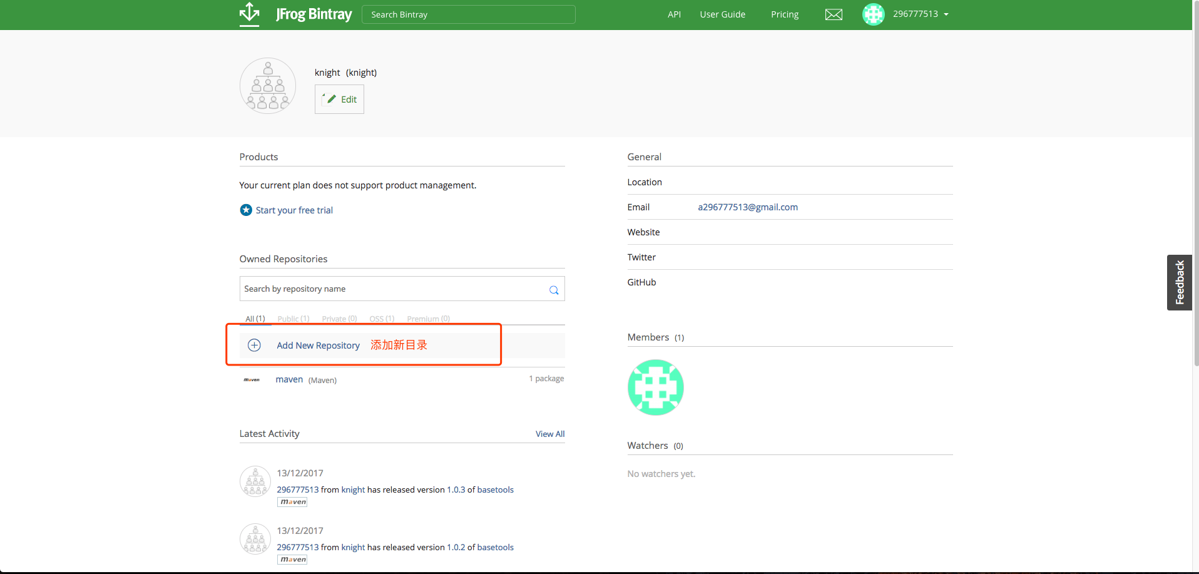The width and height of the screenshot is (1199, 574).
Task: Open the Feedback side tab
Action: click(1180, 282)
